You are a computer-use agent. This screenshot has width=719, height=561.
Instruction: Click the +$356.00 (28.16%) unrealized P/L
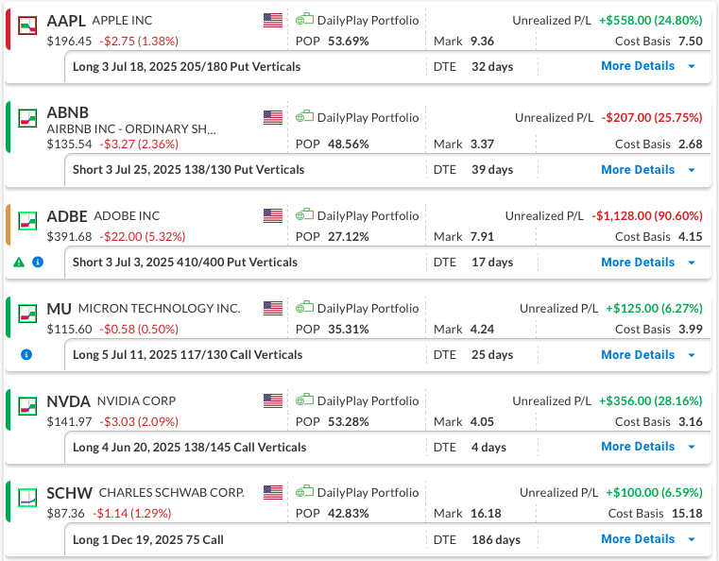[x=651, y=401]
